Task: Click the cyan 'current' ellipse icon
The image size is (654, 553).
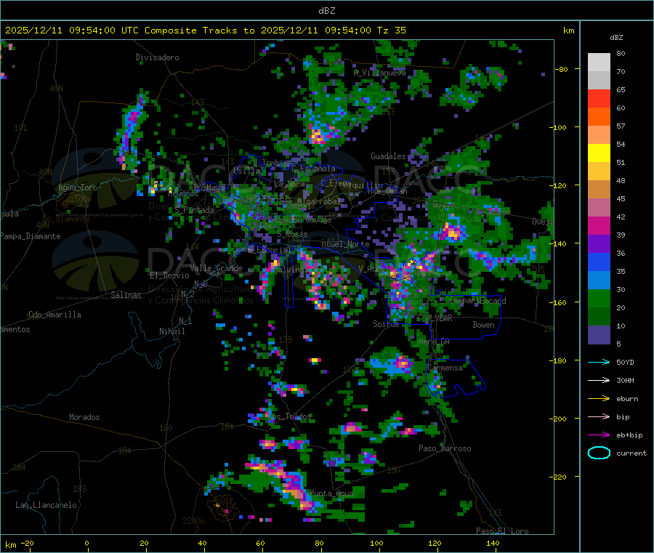Action: click(599, 453)
